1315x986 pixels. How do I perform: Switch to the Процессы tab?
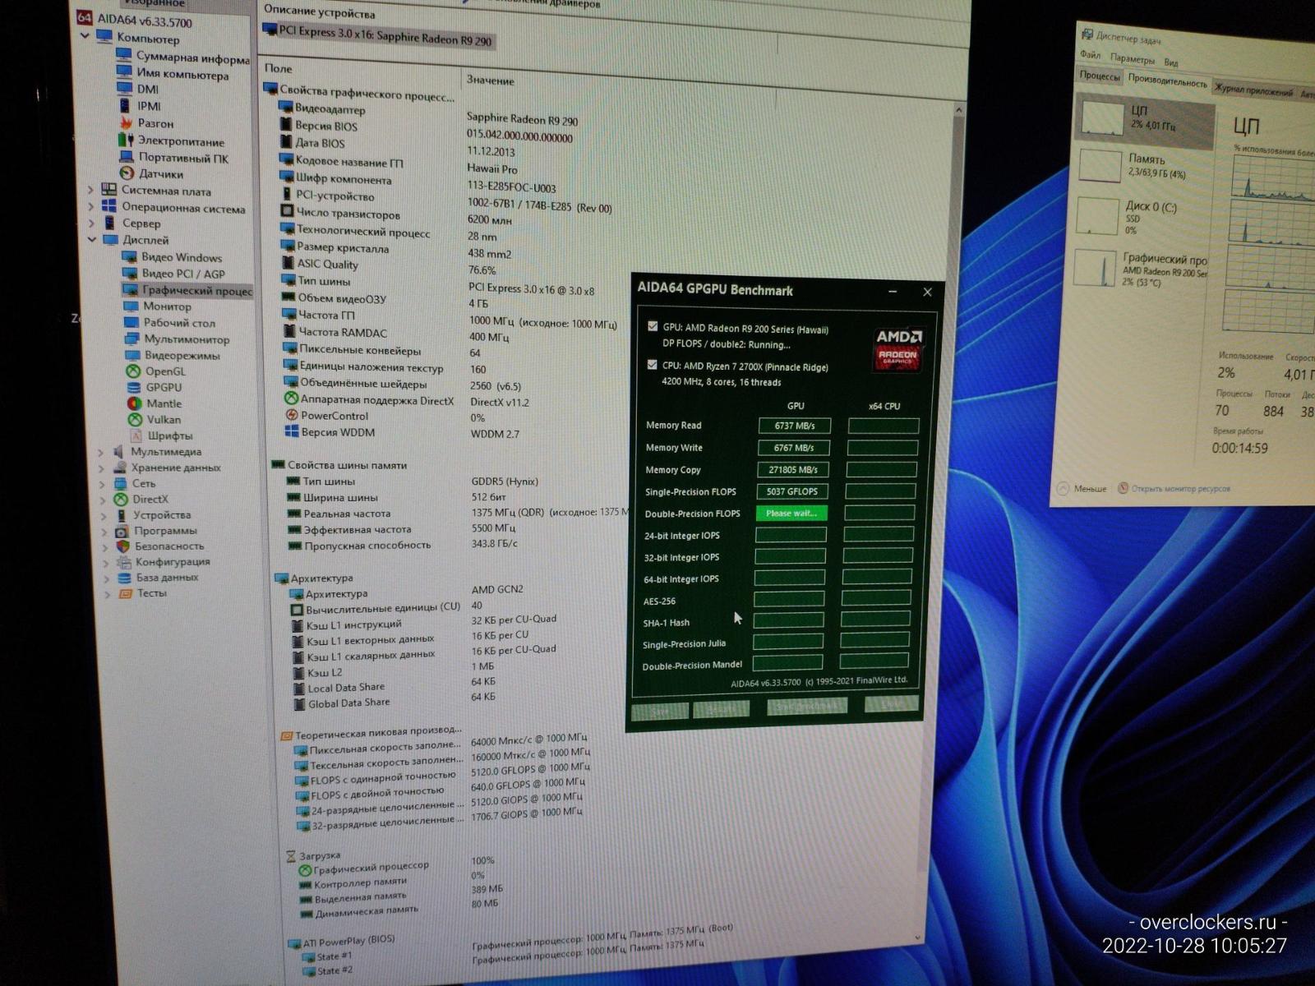click(x=1100, y=76)
